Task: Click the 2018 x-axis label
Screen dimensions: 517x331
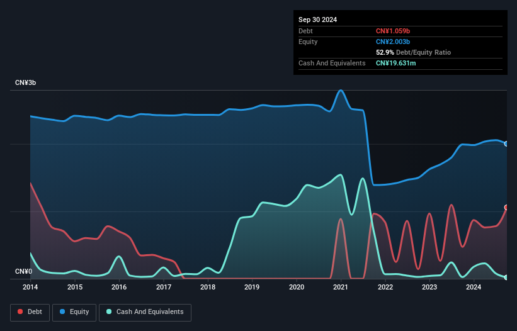Action: 208,287
